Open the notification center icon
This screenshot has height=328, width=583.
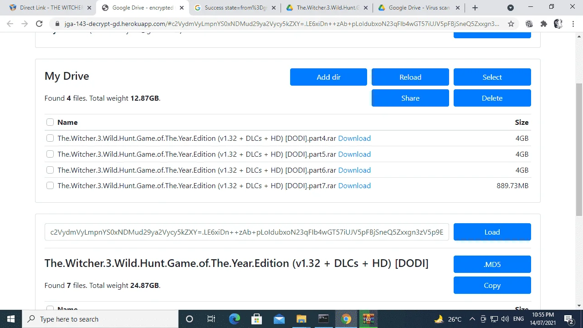(x=568, y=319)
